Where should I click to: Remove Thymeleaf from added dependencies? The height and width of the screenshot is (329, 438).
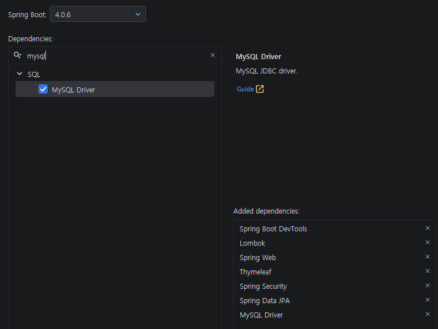coord(428,271)
